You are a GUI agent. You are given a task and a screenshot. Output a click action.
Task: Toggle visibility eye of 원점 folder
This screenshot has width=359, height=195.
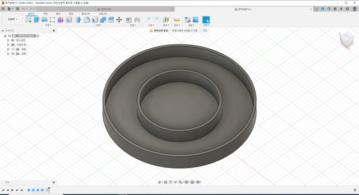(13, 49)
